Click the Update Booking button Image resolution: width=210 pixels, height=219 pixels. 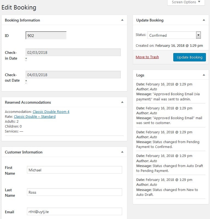(189, 57)
